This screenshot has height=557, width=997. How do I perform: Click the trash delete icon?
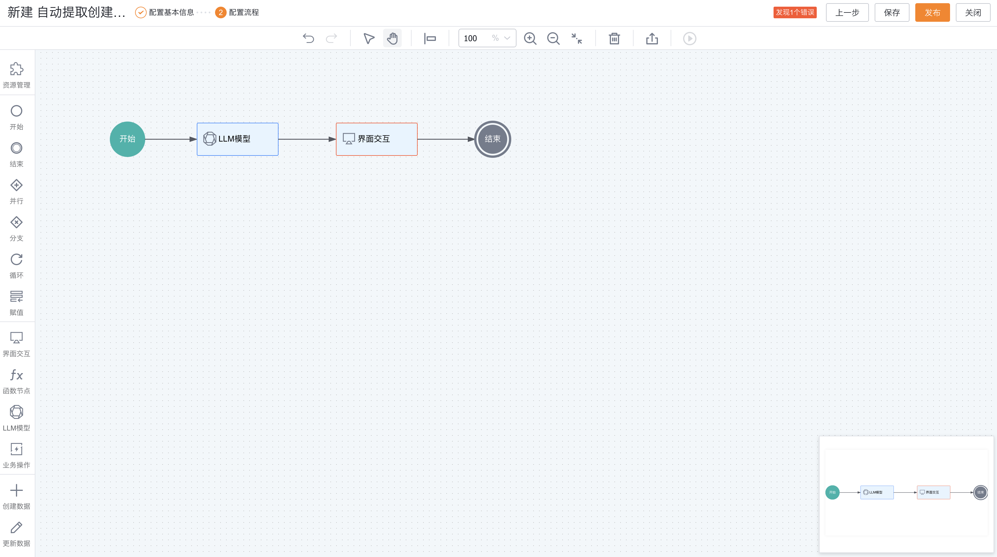point(614,38)
